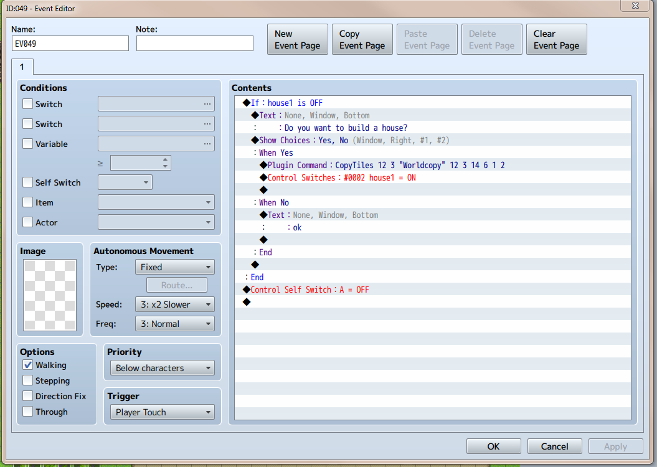Select the 'When Yes' branch line

(432, 153)
